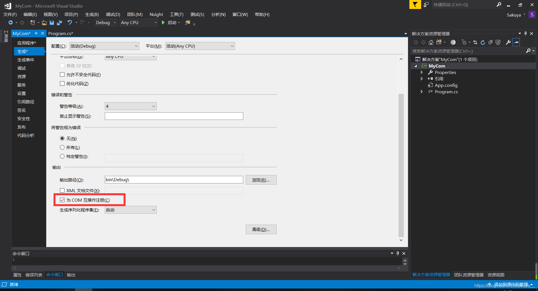Click the Find in Files folder icon
The image size is (538, 291).
click(187, 22)
